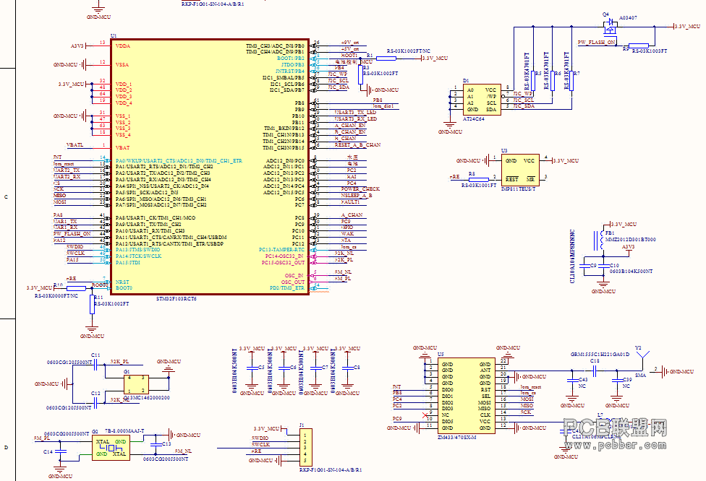
Task: Select the A3V3 power port at VDDA
Action: (x=77, y=45)
